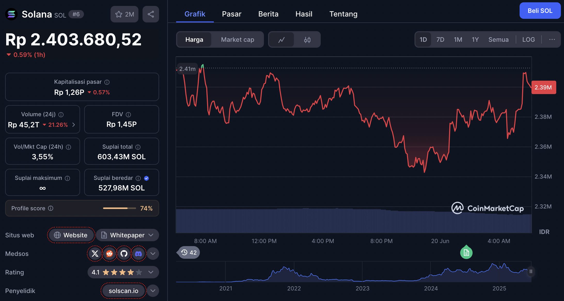
Task: Click info icon beside Profile score
Action: (51, 208)
